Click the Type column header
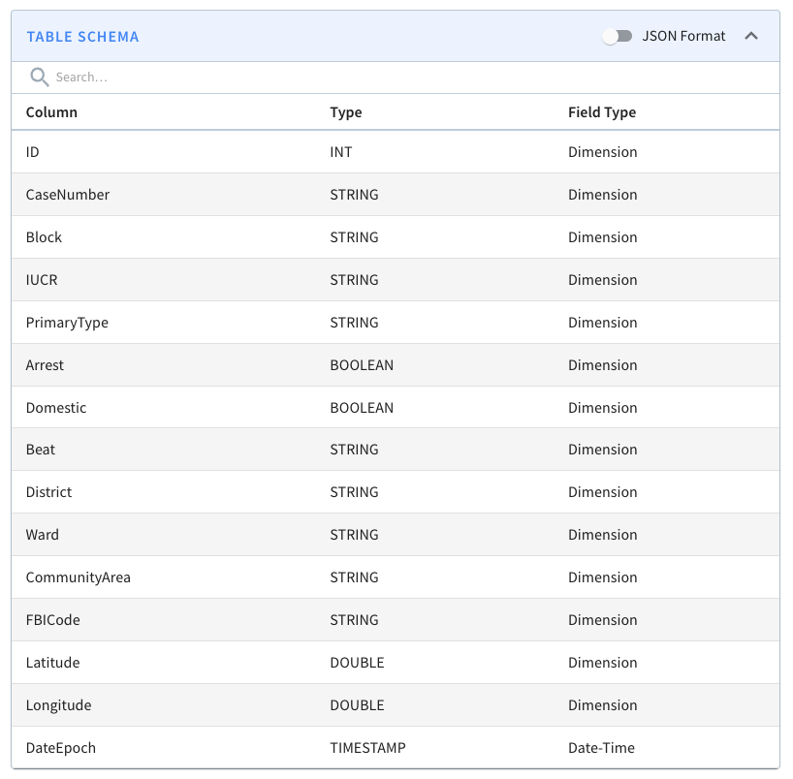 (345, 112)
